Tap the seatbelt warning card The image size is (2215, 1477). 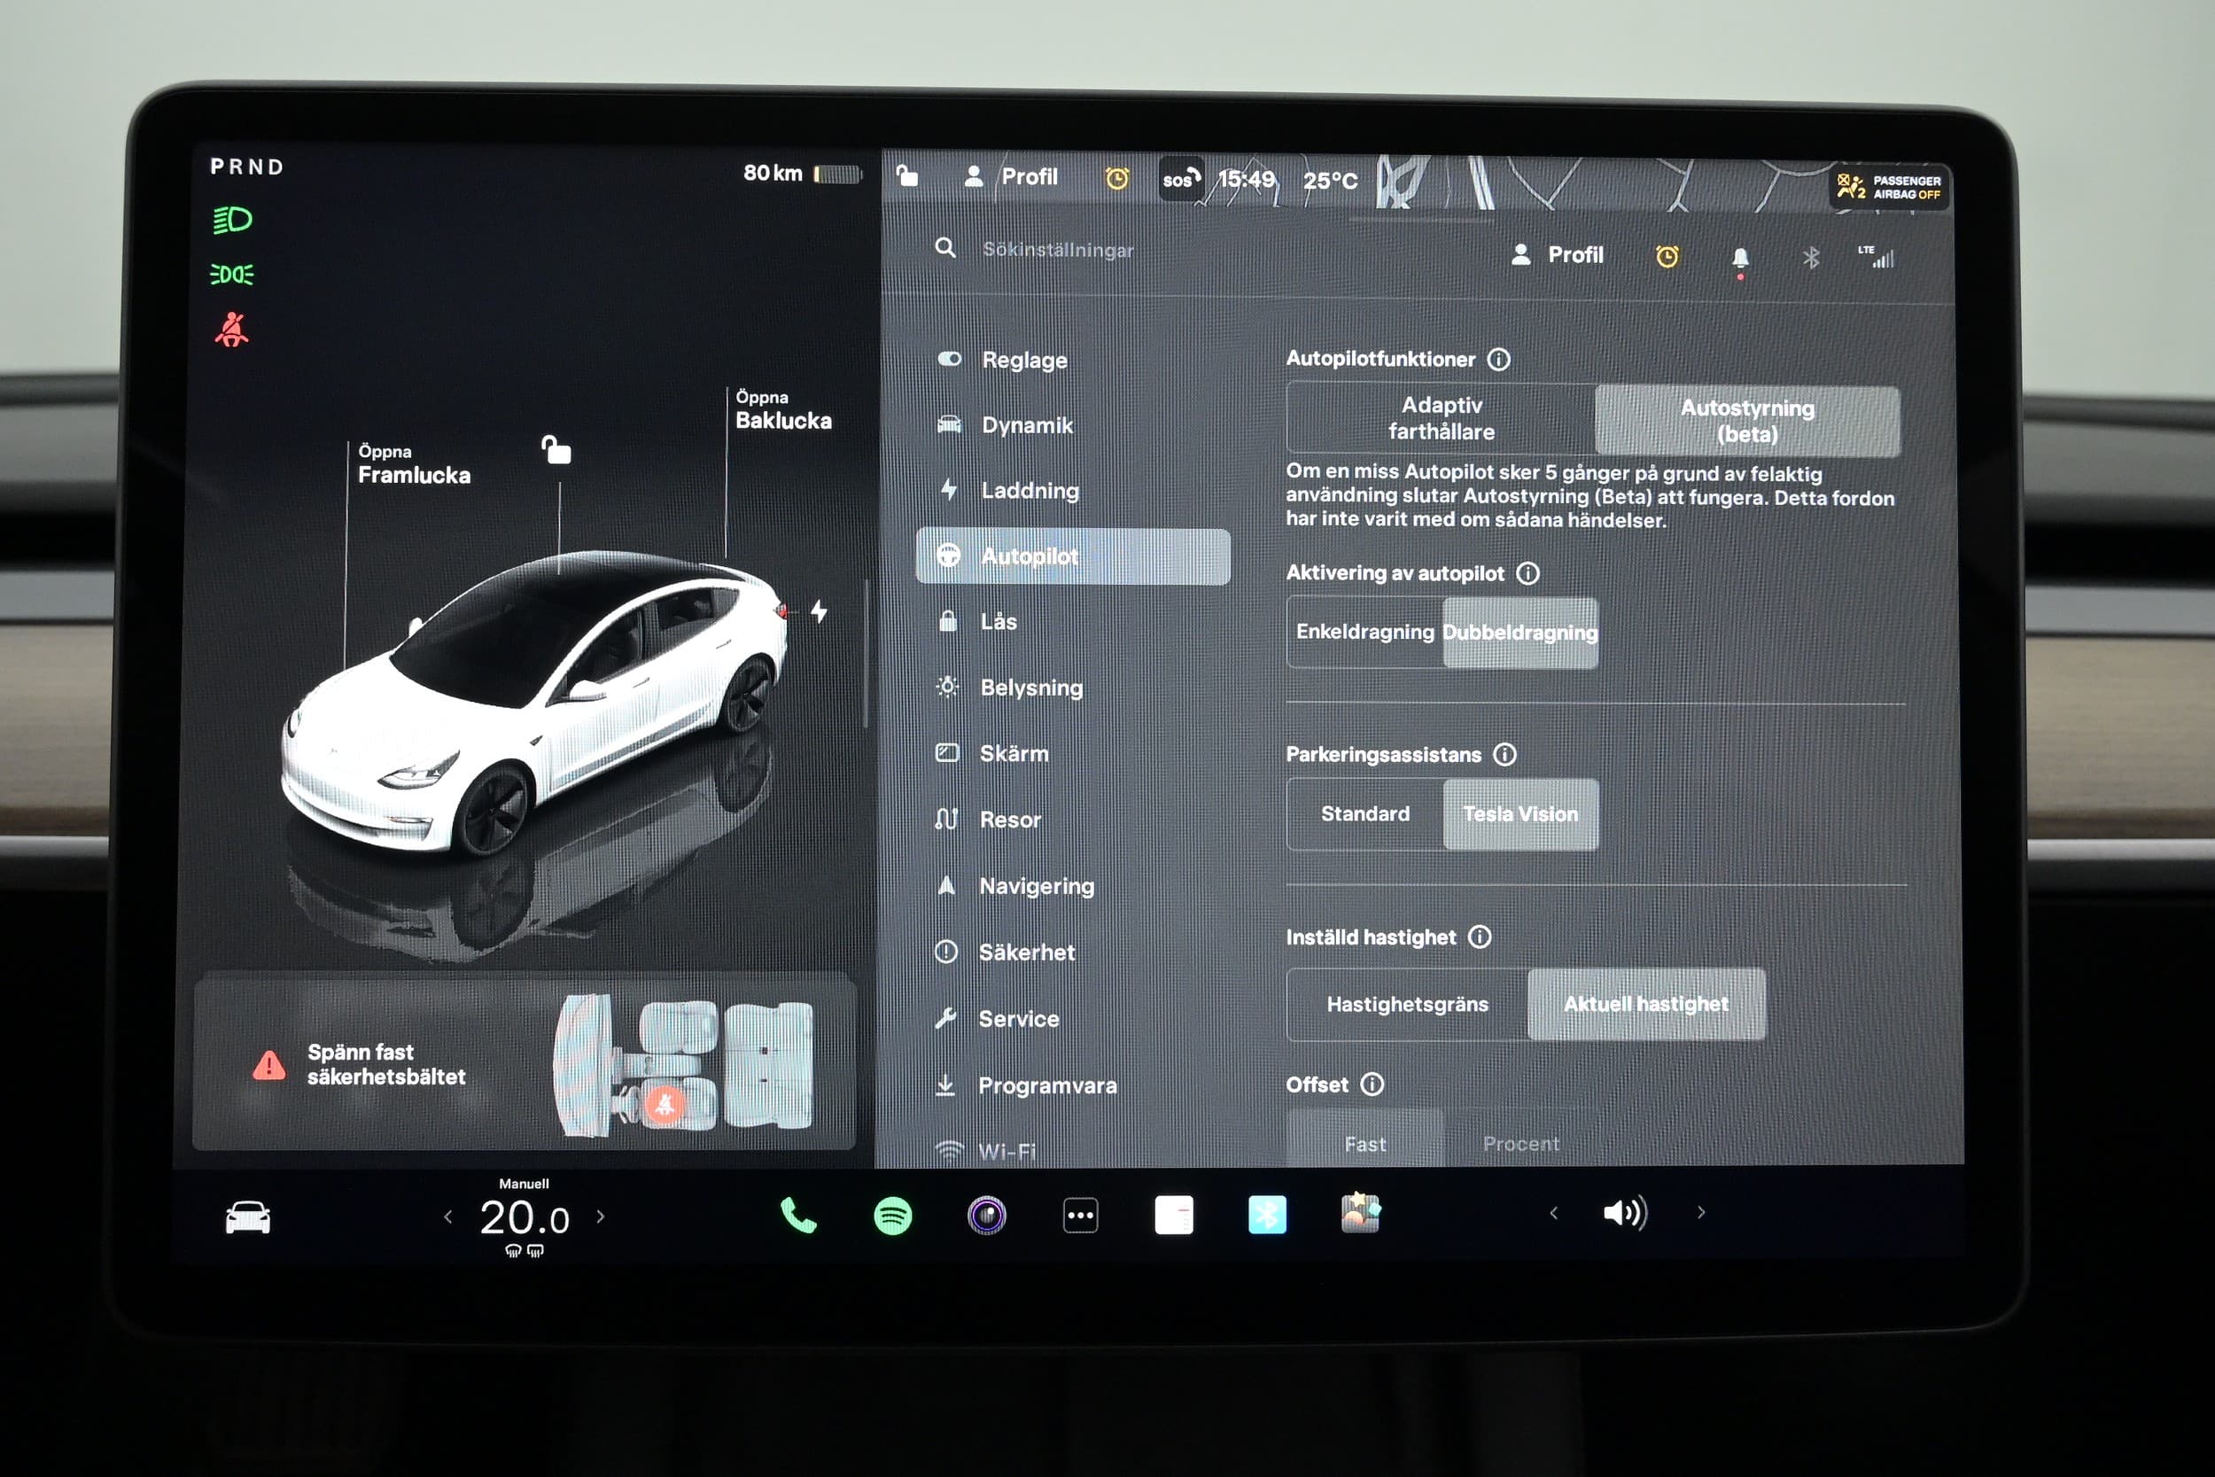(x=524, y=1063)
